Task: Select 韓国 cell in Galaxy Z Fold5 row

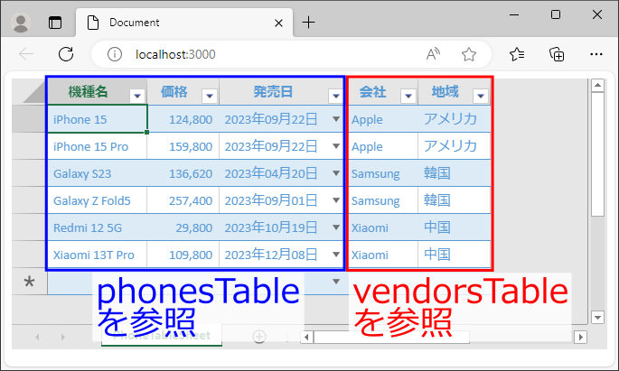Action: (455, 200)
